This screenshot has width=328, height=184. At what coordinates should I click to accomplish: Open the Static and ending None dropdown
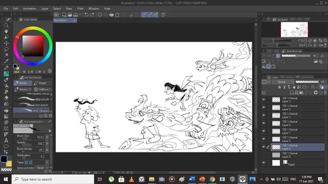coord(42,168)
